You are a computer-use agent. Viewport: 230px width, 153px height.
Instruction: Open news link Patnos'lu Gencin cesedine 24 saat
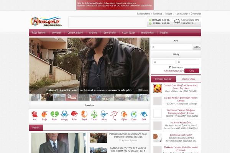tap(128, 135)
